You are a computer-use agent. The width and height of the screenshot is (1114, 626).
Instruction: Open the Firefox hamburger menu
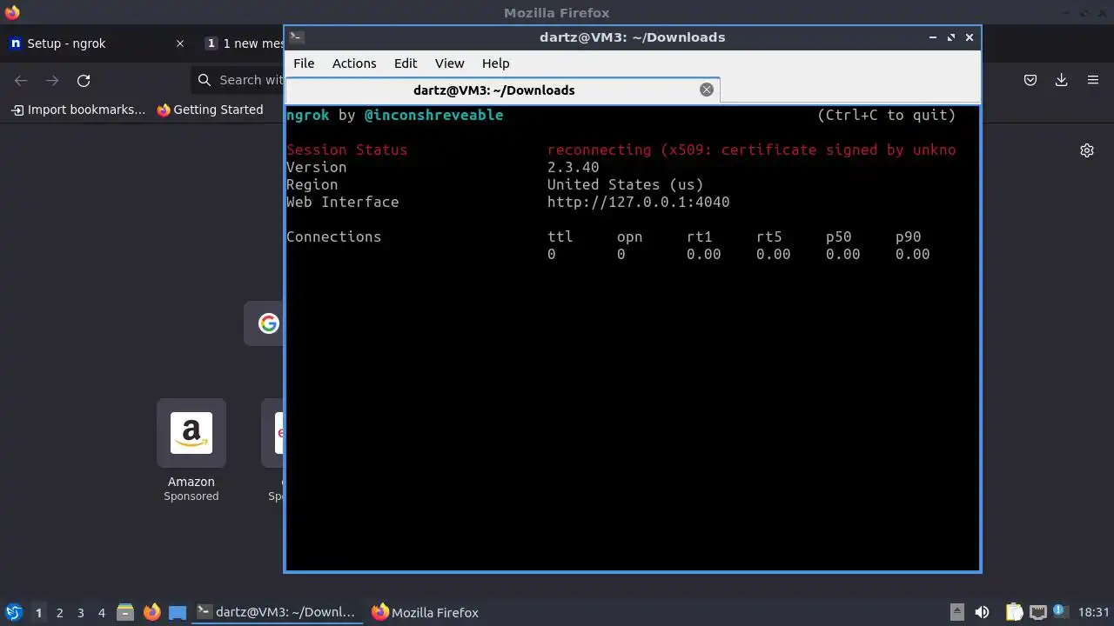tap(1093, 80)
